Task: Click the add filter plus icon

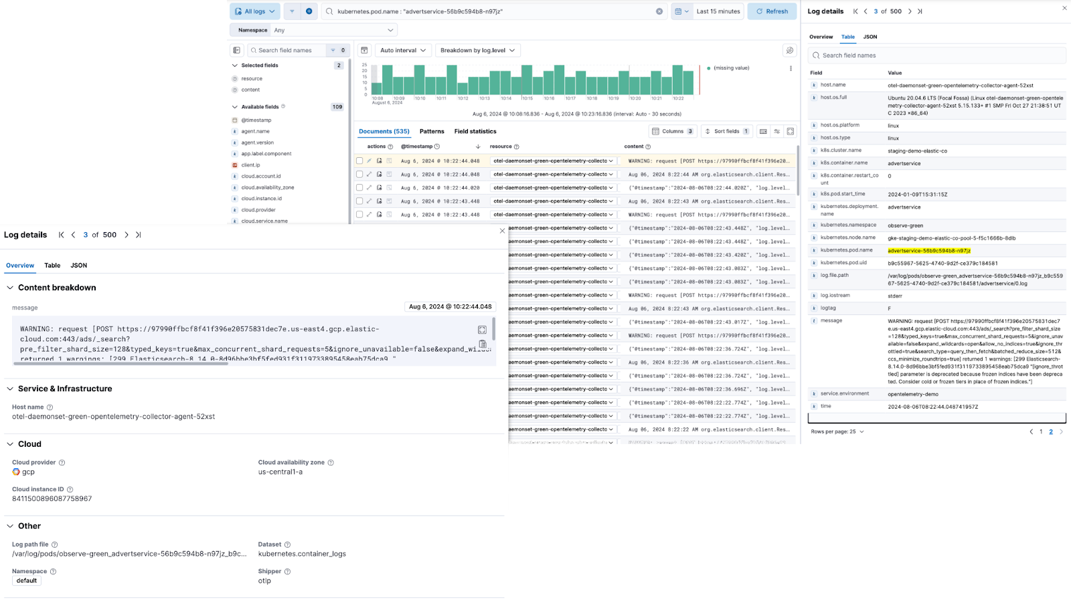Action: 309,11
